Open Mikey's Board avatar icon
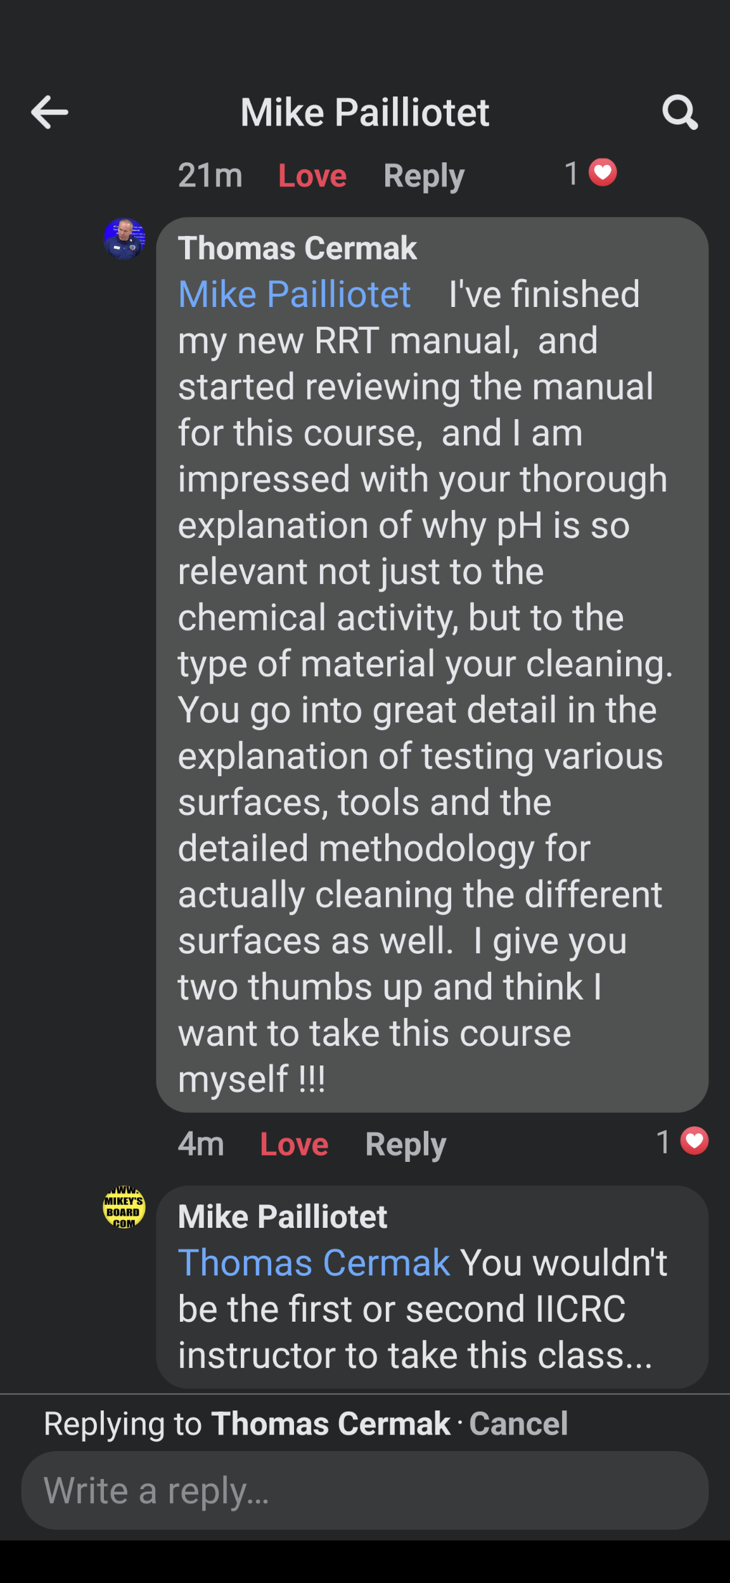 tap(124, 1207)
